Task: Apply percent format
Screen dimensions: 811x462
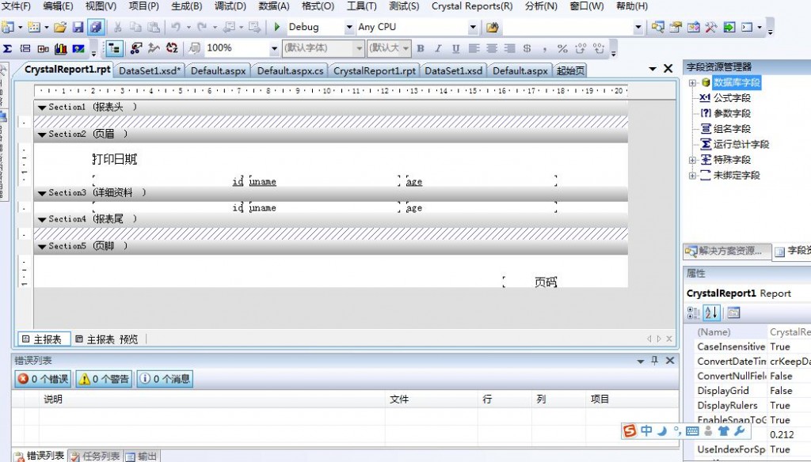Action: click(563, 48)
